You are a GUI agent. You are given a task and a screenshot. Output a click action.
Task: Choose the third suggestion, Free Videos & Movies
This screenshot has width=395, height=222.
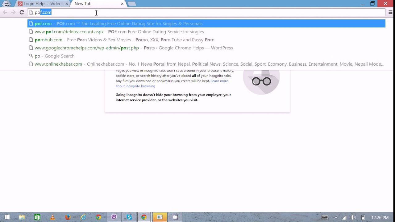click(206, 39)
